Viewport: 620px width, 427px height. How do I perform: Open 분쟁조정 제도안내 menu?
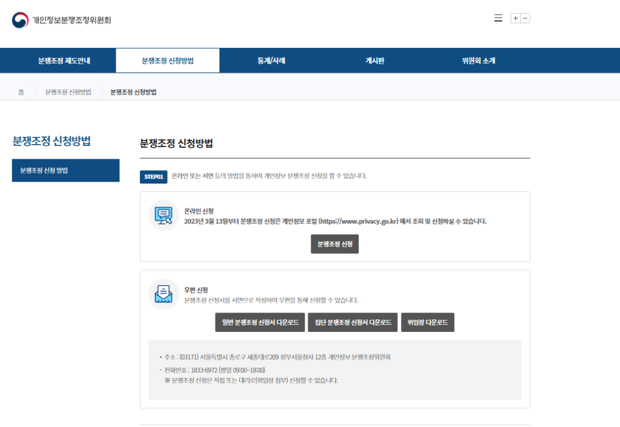pos(64,61)
